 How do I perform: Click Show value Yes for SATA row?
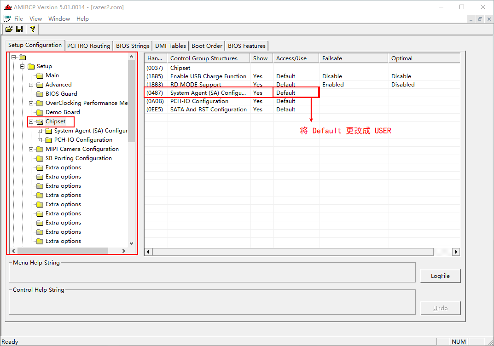(x=258, y=109)
